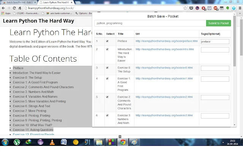This screenshot has height=152, width=243.
Task: Click the yellow round taskbar icon
Action: coord(76,142)
